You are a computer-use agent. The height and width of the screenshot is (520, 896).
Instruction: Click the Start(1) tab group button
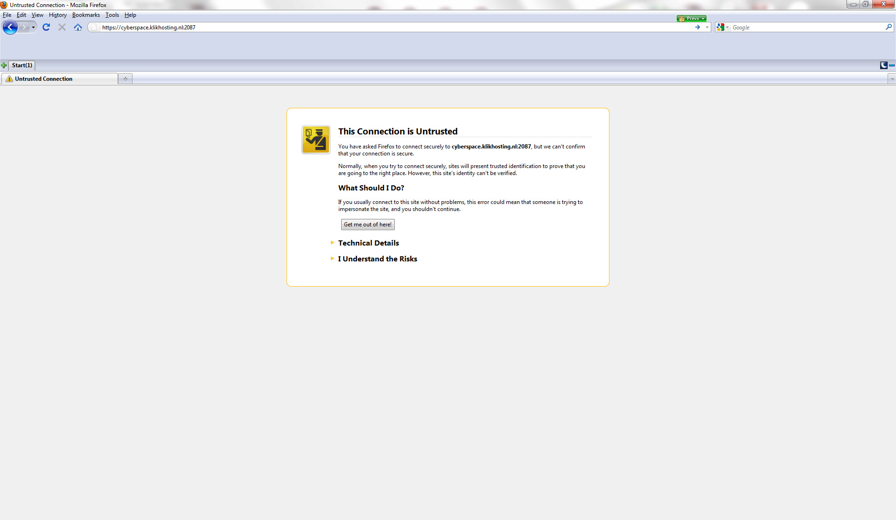pyautogui.click(x=22, y=65)
